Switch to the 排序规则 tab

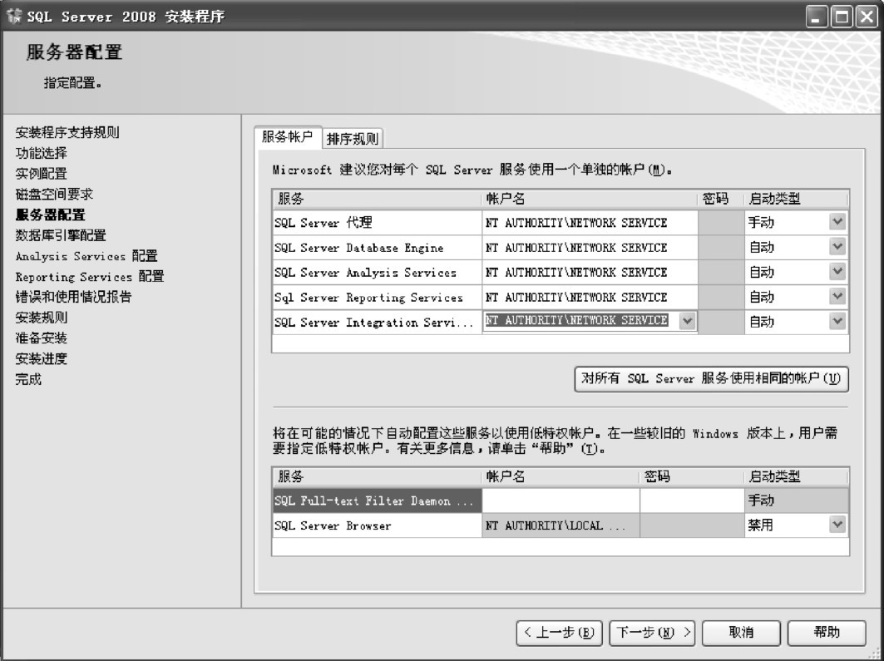point(353,139)
